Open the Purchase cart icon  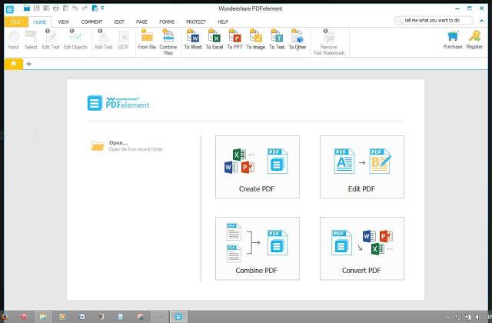(x=453, y=40)
